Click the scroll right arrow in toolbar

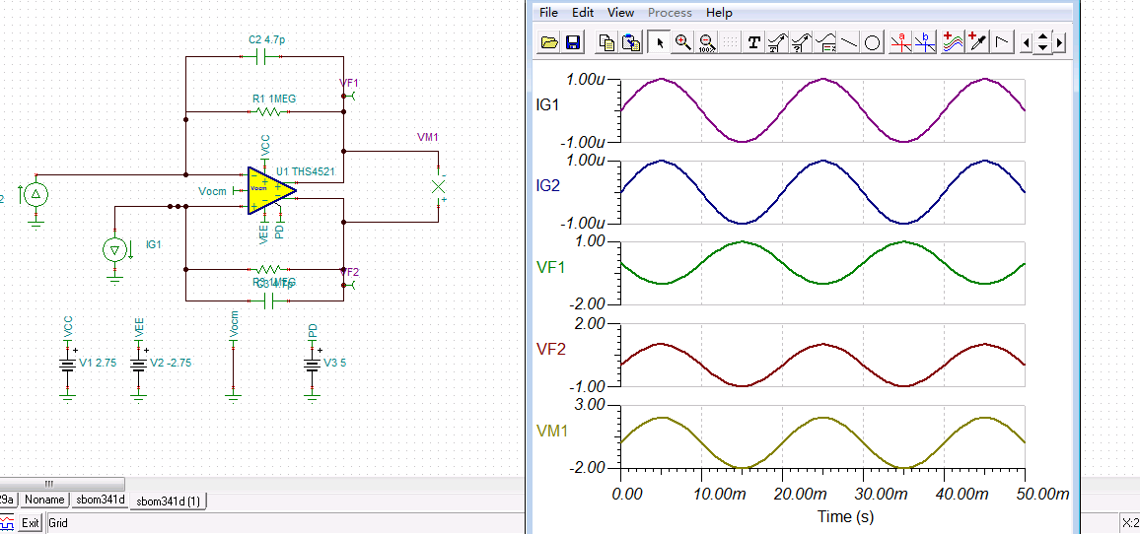point(1059,42)
